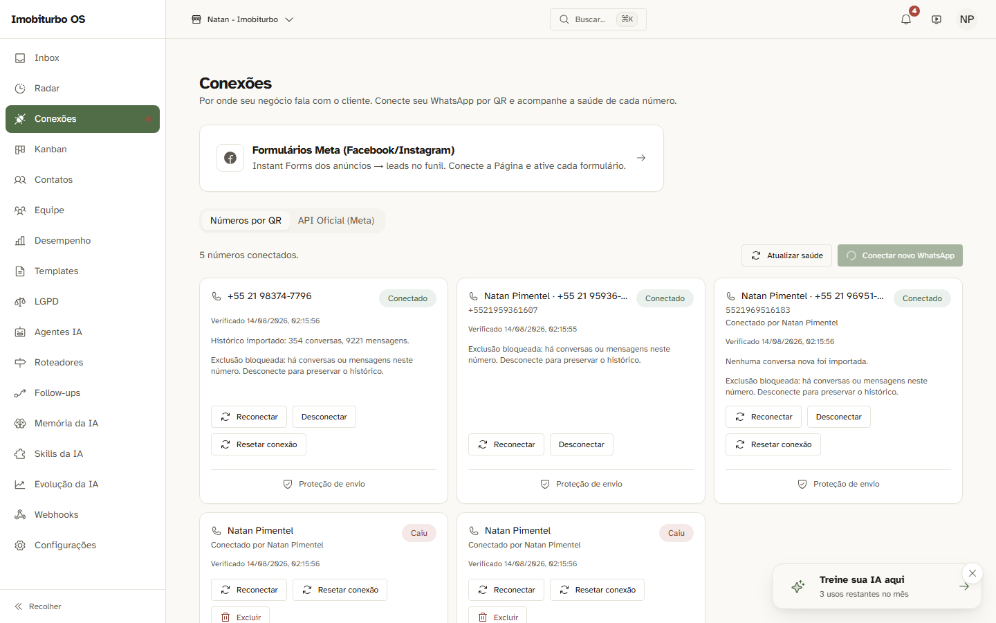Click the Atualizar saúde button

tap(786, 255)
